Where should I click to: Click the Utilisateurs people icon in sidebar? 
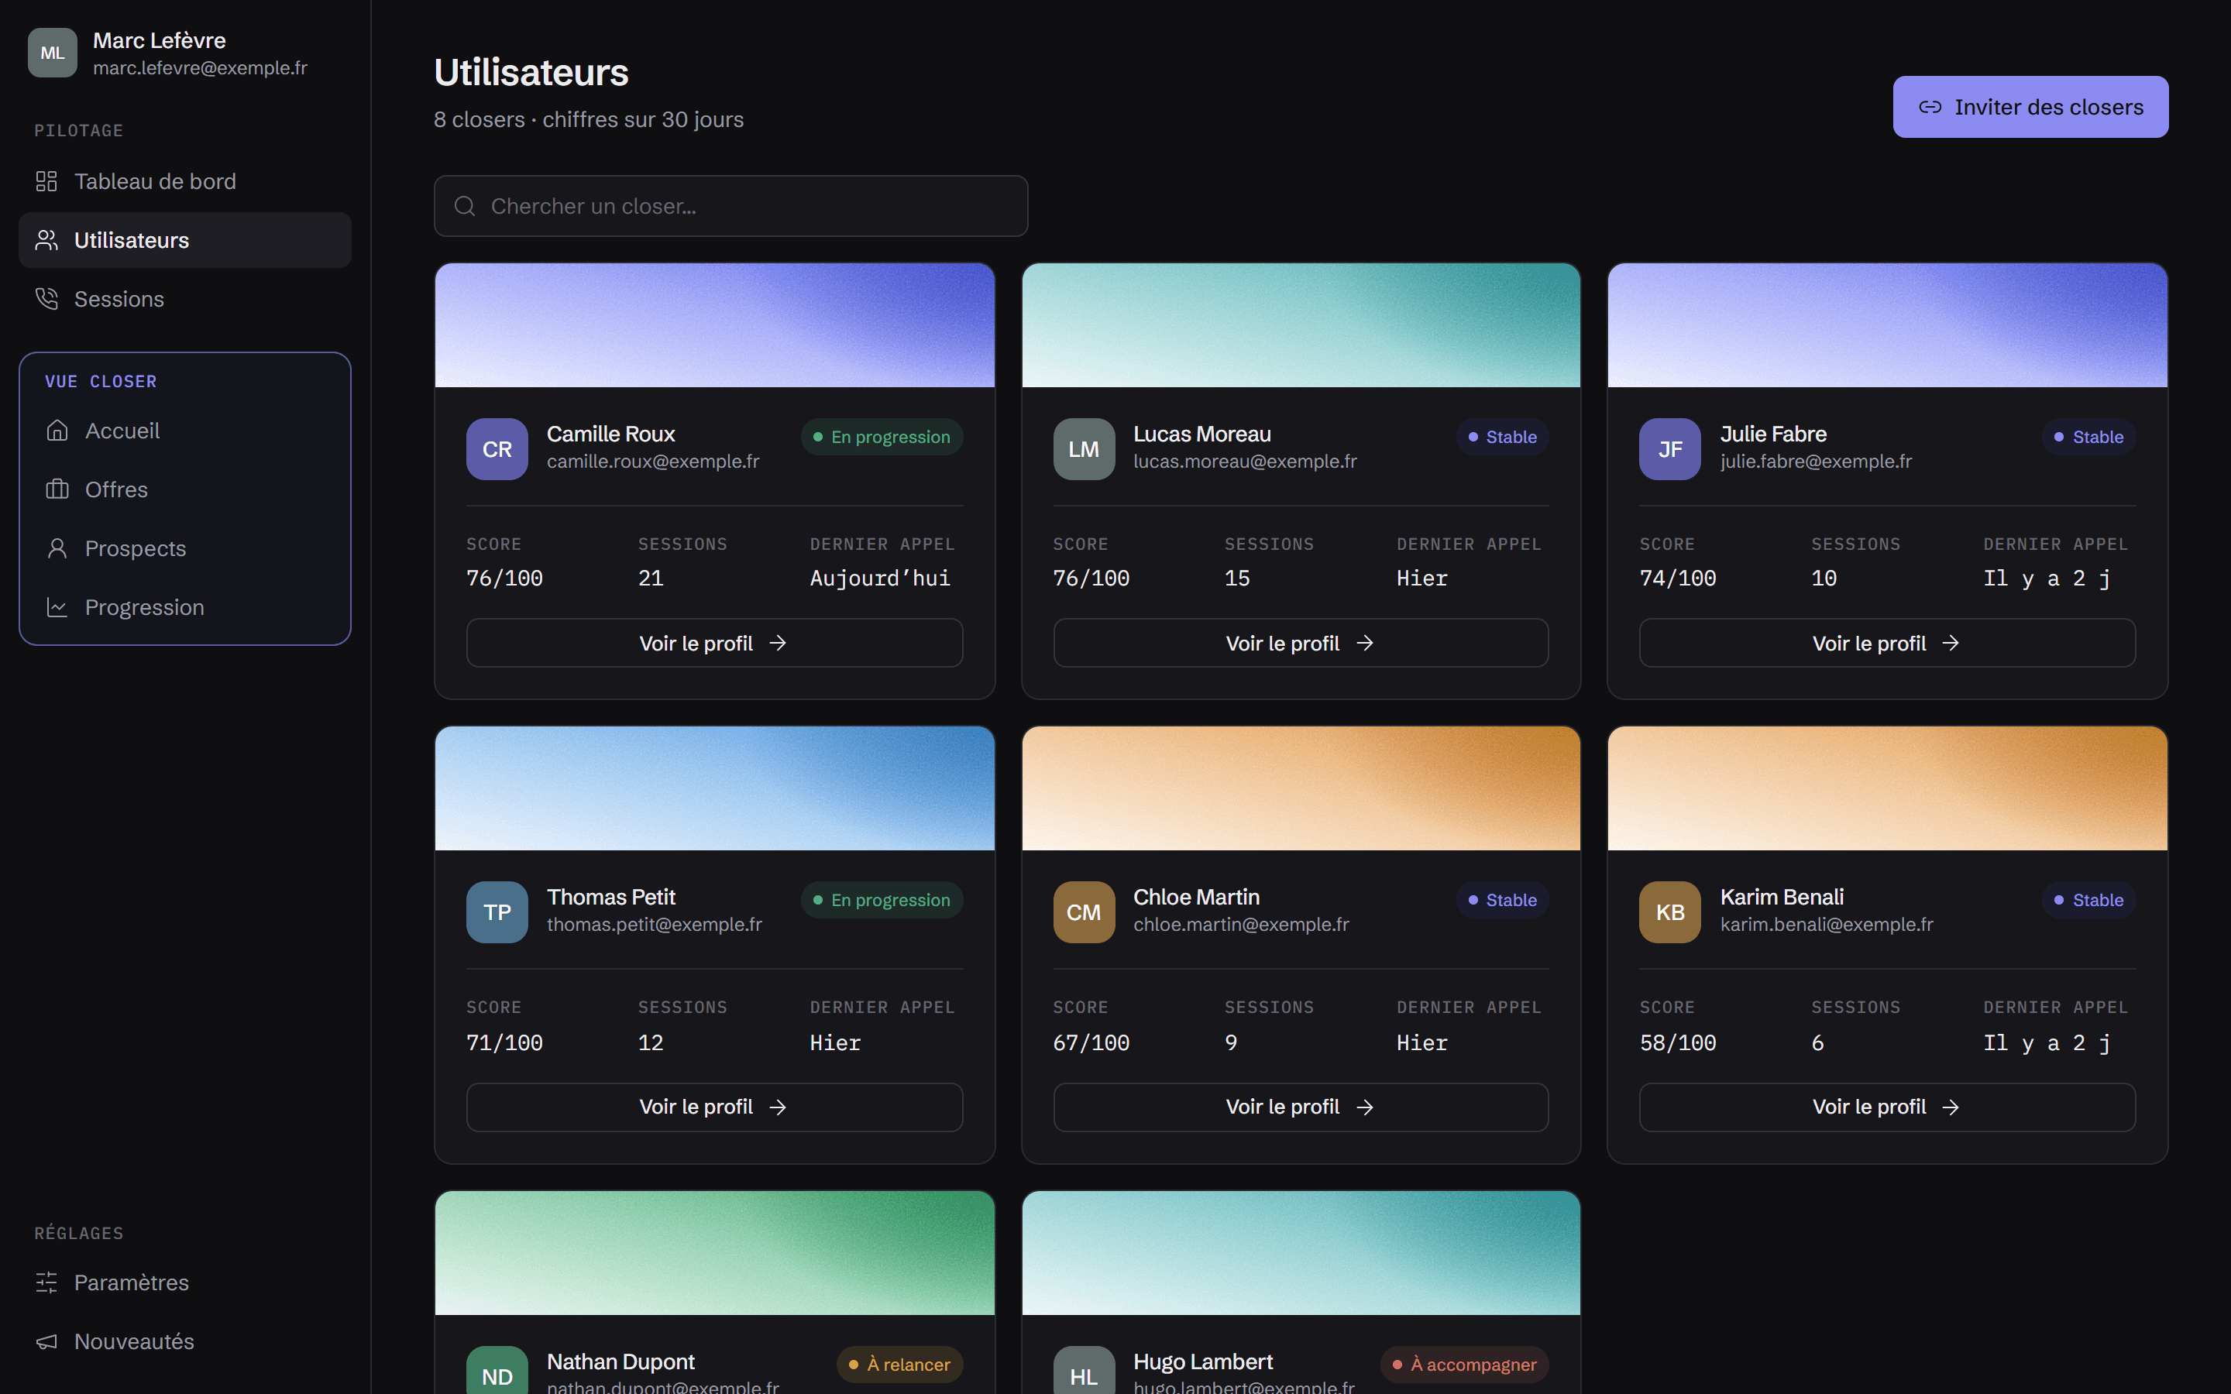click(x=46, y=241)
